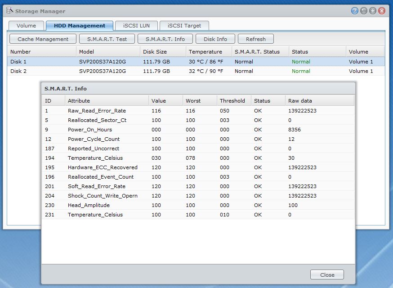Minimize Storage Manager with the gray circle icon

pos(364,11)
